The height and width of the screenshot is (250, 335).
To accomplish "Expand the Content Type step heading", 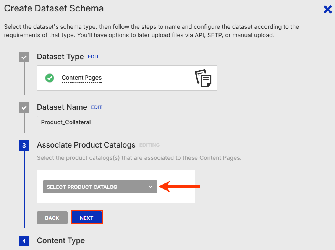I will pyautogui.click(x=61, y=240).
